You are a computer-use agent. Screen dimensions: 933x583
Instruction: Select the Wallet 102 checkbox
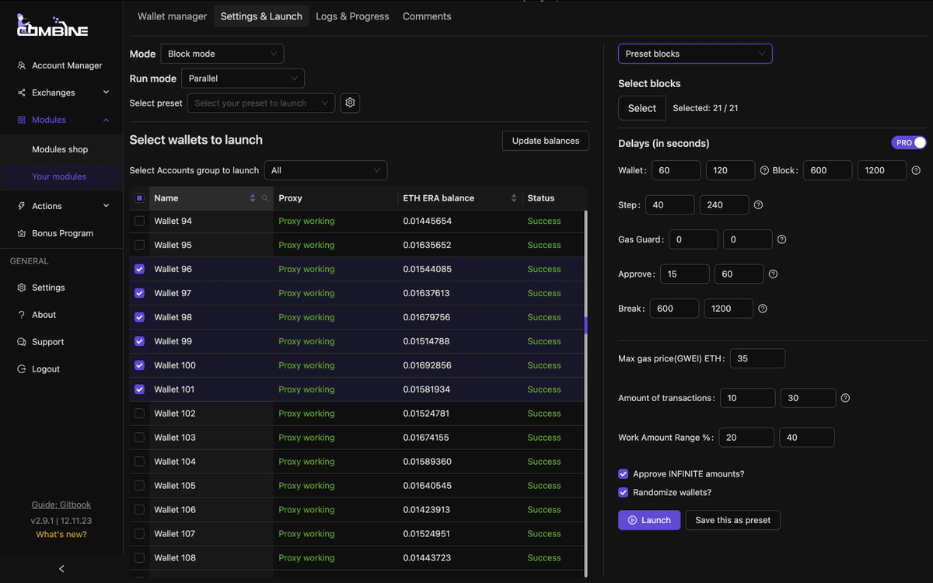click(139, 413)
